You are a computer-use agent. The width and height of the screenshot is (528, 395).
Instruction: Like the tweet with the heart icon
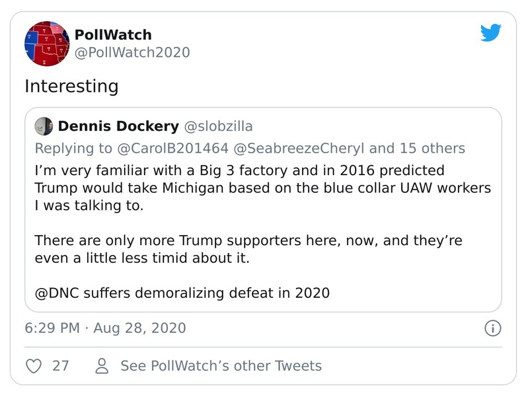pos(33,365)
